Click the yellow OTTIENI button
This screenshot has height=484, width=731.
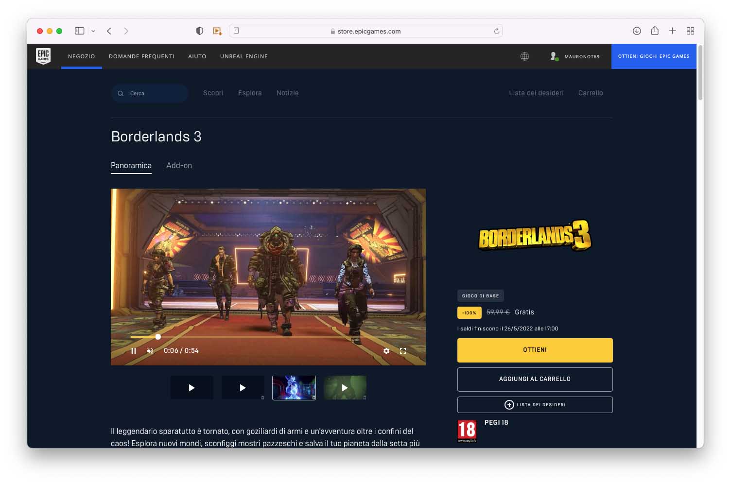click(535, 350)
